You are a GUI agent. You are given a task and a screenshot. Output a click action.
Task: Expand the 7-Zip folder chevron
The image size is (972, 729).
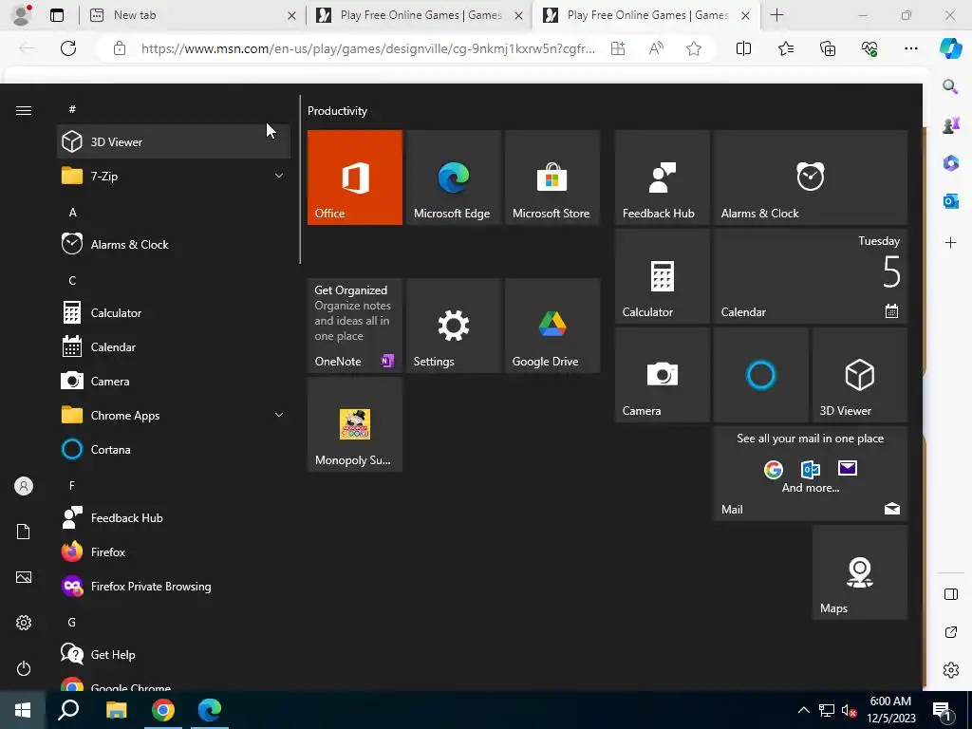(x=279, y=176)
